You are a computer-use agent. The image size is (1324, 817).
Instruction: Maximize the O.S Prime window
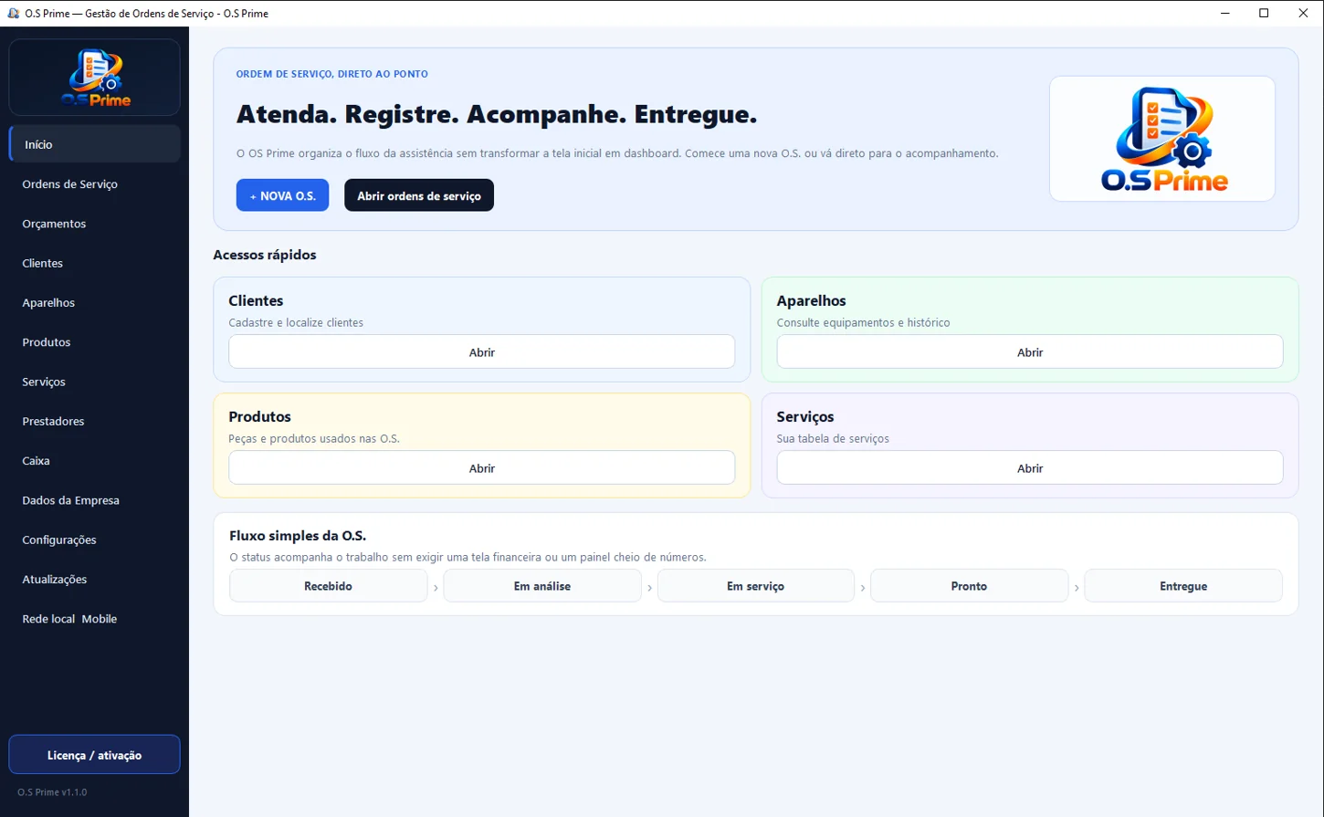pos(1264,13)
